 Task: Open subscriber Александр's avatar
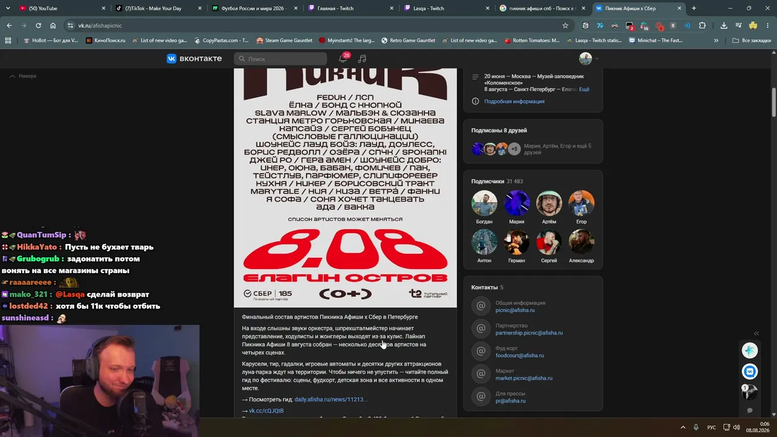click(582, 242)
